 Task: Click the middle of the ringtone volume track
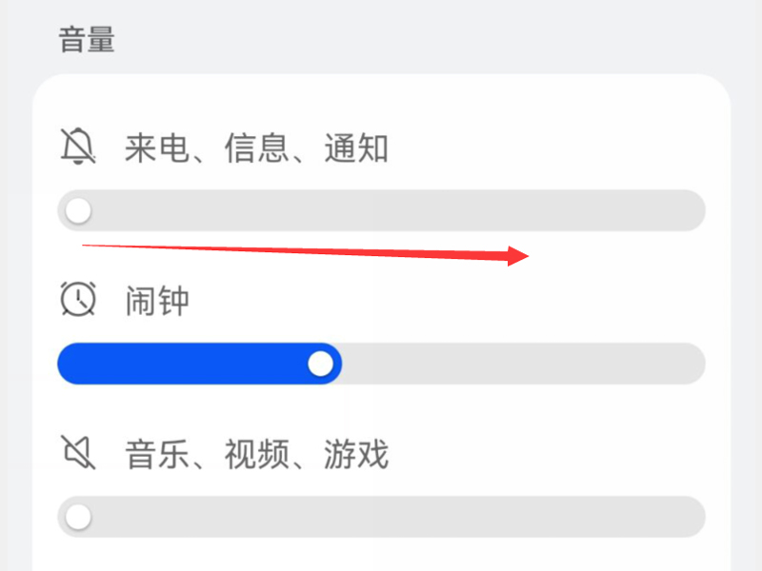point(381,210)
